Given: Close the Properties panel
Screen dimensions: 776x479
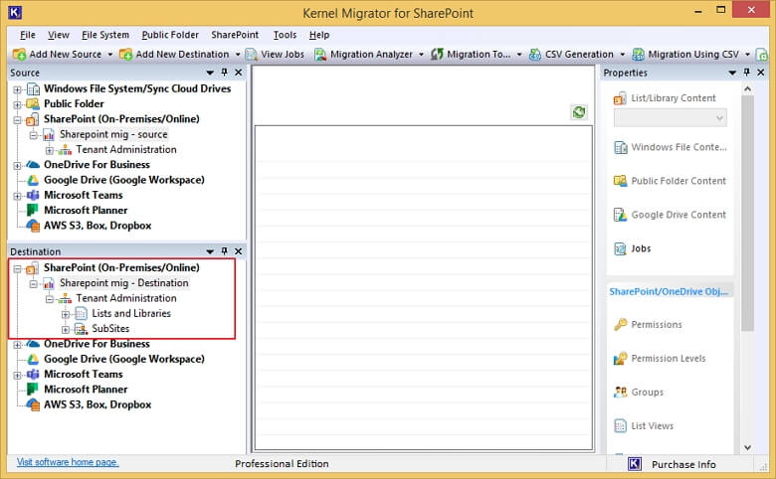Looking at the screenshot, I should (x=761, y=73).
